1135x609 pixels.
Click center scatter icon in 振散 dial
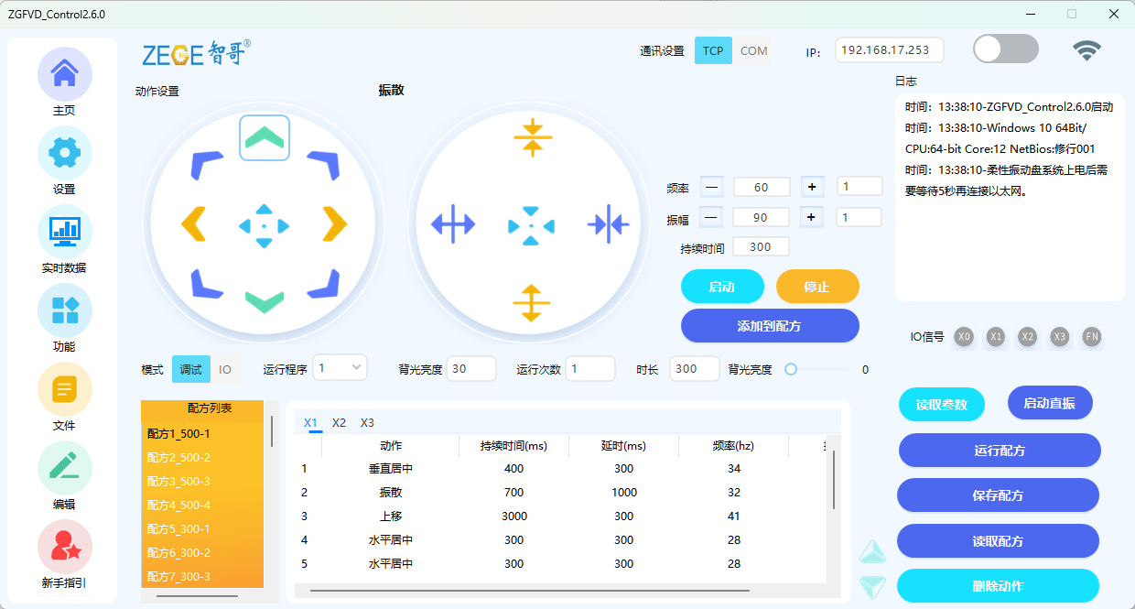(x=531, y=225)
